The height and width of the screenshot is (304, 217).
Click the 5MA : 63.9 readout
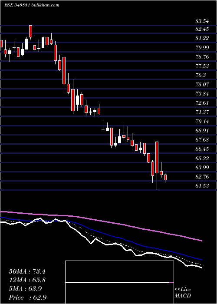coord(25,289)
